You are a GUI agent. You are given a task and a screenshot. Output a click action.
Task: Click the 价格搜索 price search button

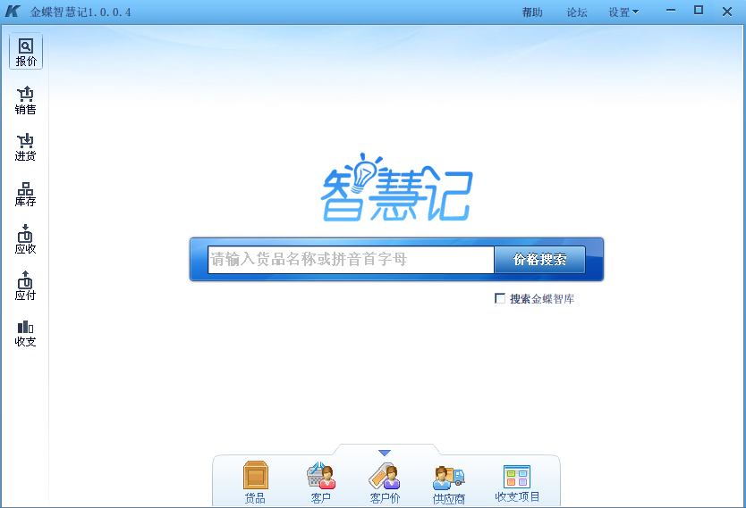539,259
